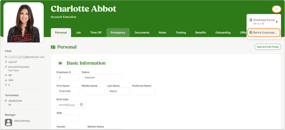
Task: Click the department icon beside HR
Action: 6,75
